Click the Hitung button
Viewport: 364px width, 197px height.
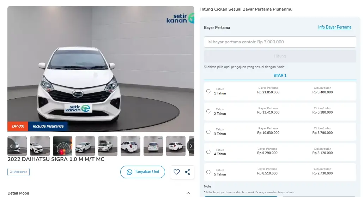tap(280, 56)
